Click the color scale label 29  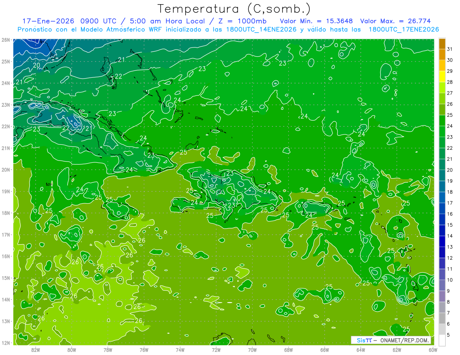point(450,71)
